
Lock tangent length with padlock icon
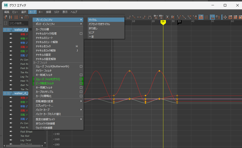(195, 17)
